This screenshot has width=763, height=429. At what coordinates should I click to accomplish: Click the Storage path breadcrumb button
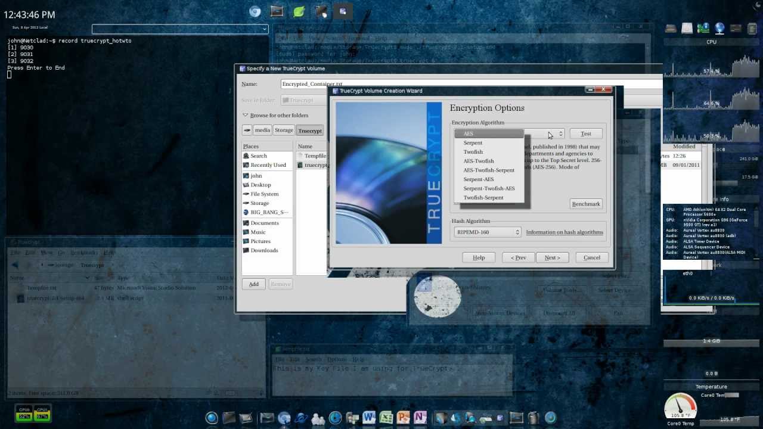click(284, 130)
